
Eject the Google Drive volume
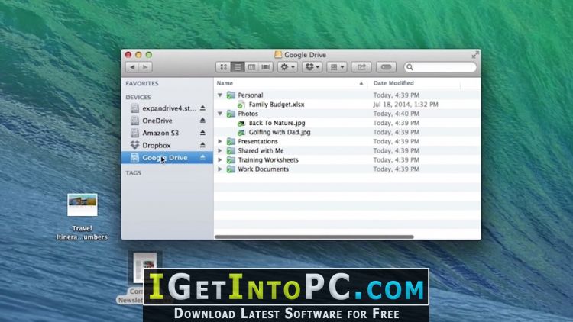[x=202, y=157]
